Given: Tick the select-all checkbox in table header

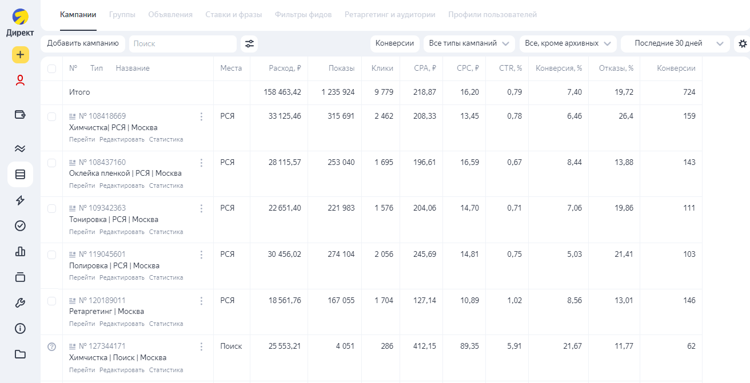Looking at the screenshot, I should (52, 68).
